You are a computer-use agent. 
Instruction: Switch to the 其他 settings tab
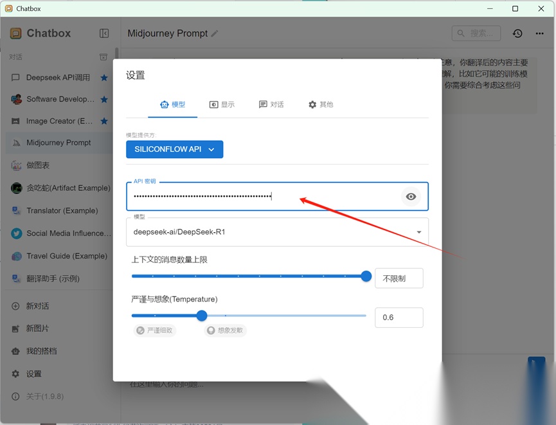click(x=321, y=105)
